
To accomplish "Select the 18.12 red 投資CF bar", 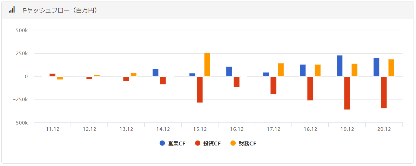I will point(310,89).
